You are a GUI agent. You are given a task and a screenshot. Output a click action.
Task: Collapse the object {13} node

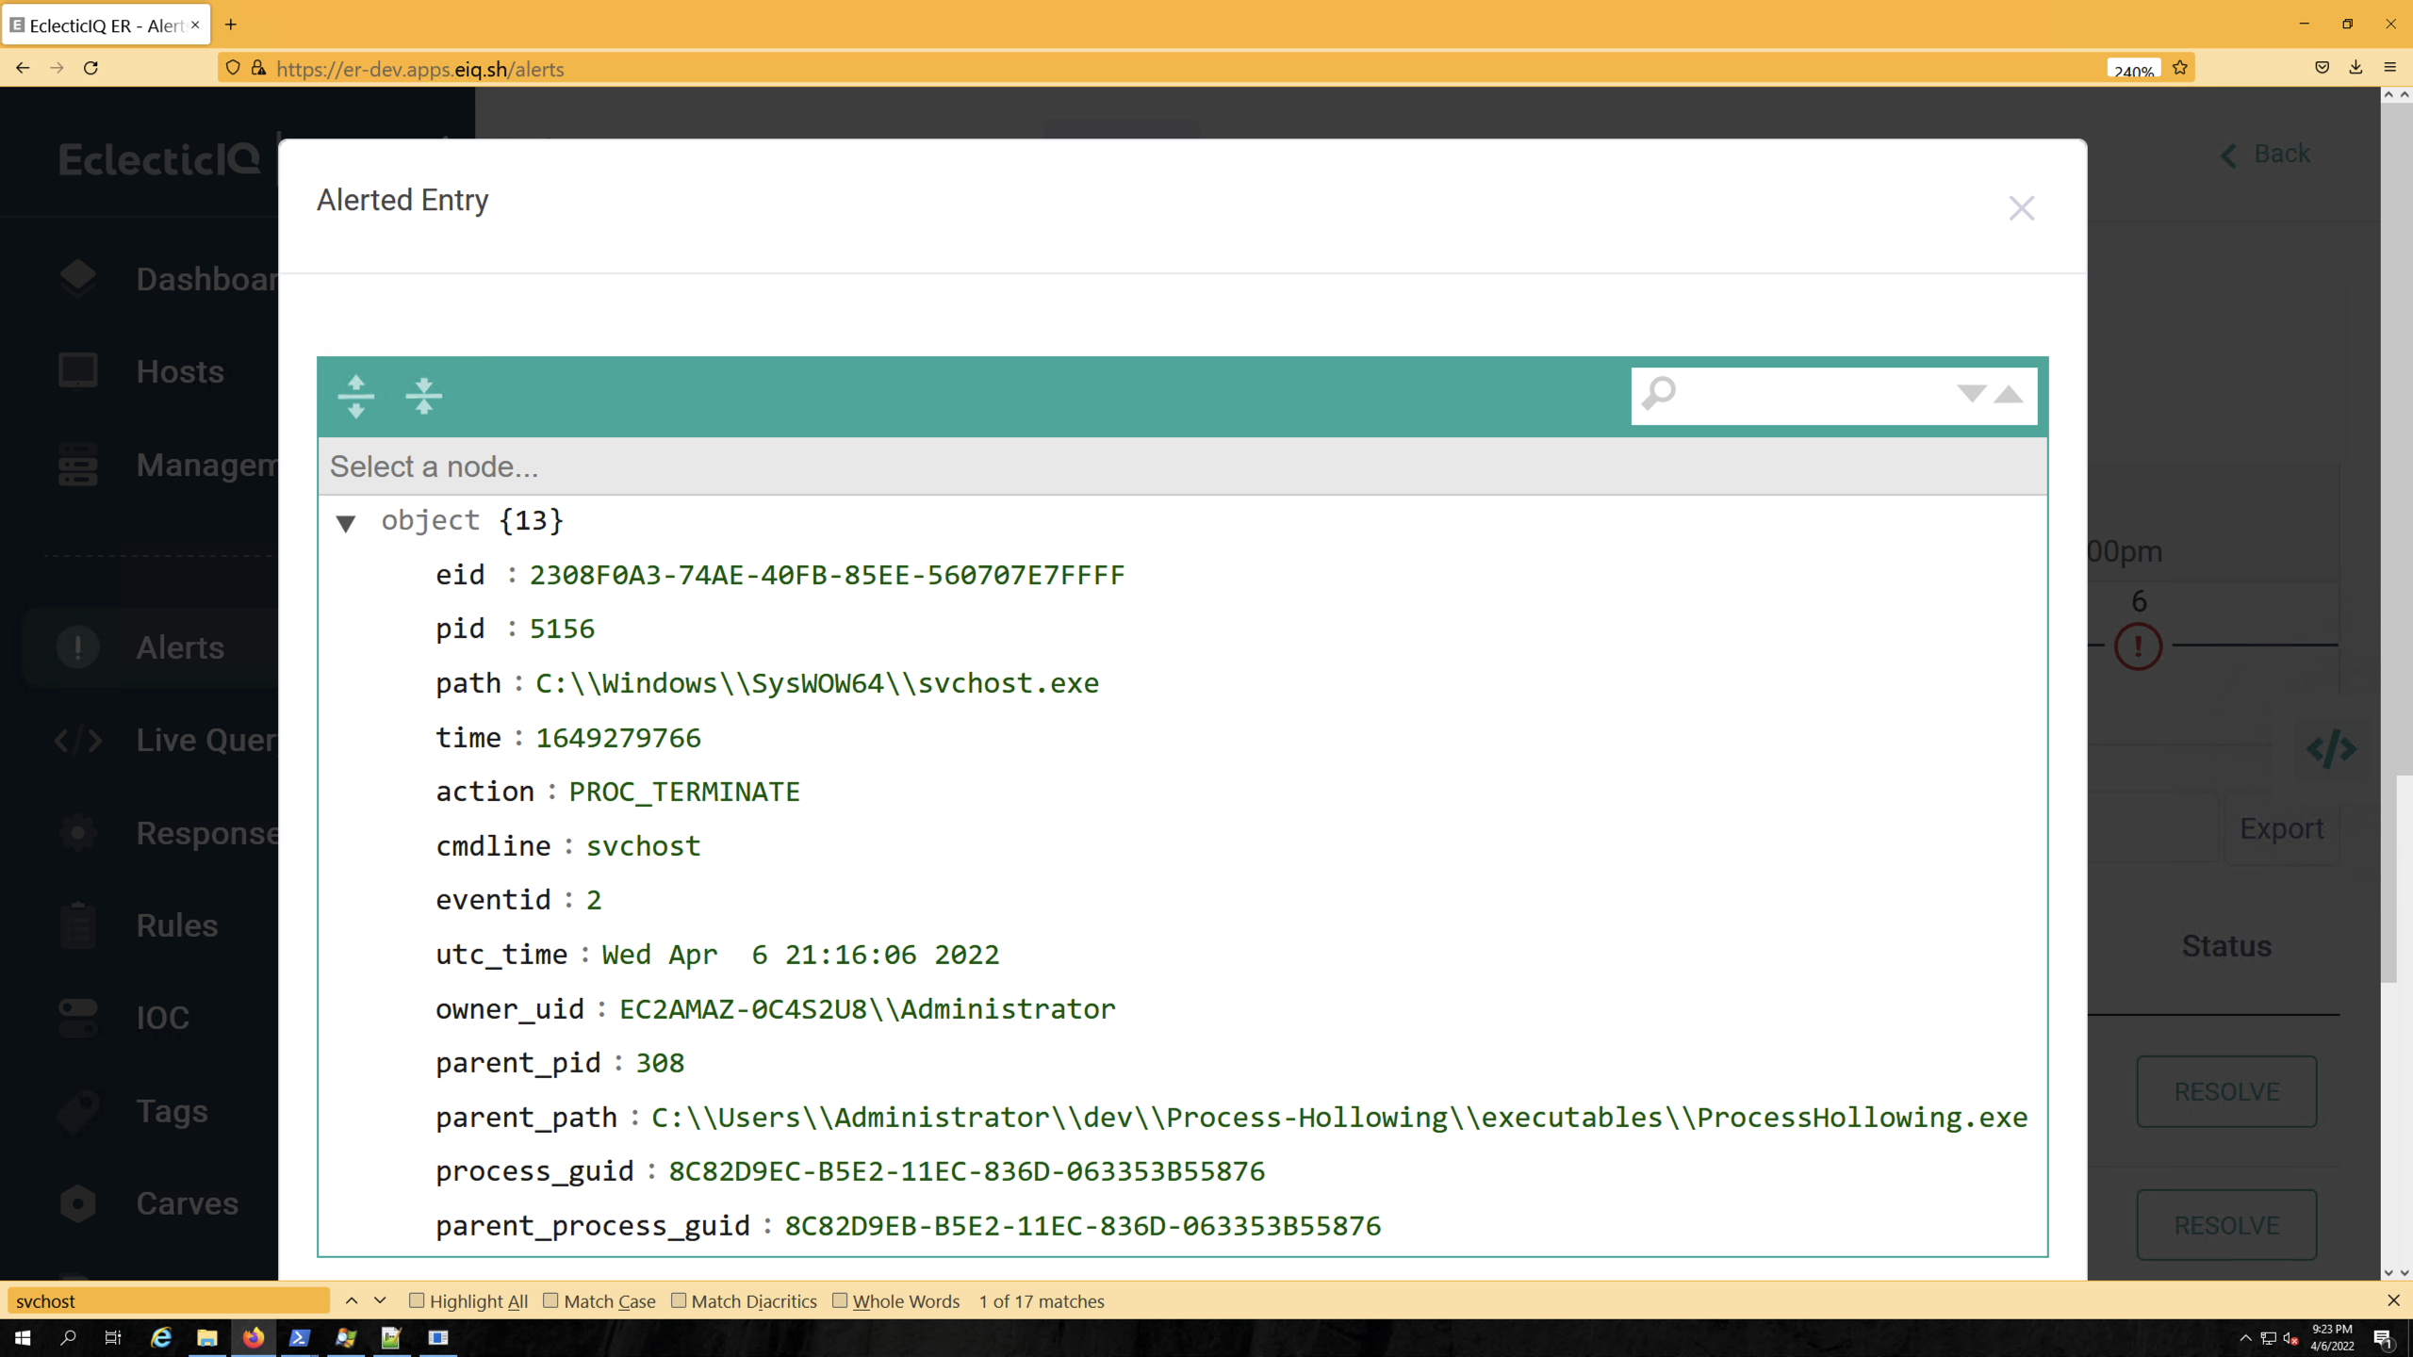click(x=346, y=523)
